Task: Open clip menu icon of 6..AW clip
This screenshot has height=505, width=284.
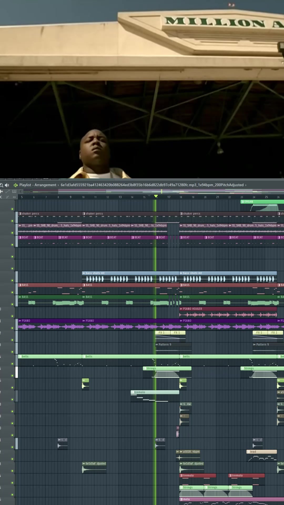Action: point(181,404)
